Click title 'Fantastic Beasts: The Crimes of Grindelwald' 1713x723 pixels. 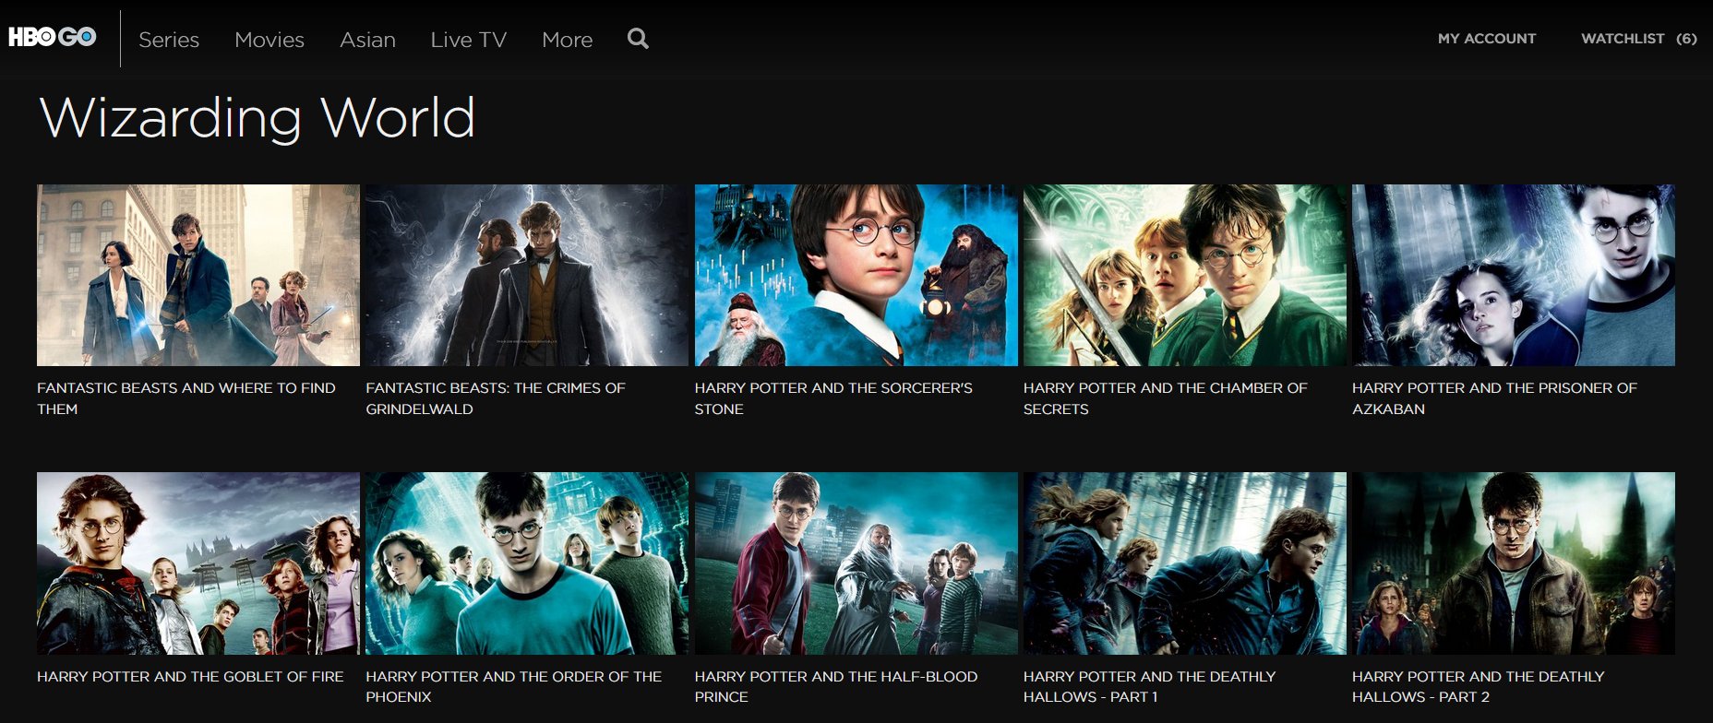coord(496,398)
